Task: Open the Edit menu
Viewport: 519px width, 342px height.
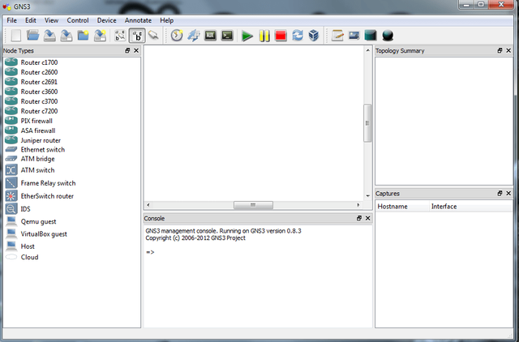Action: [31, 20]
